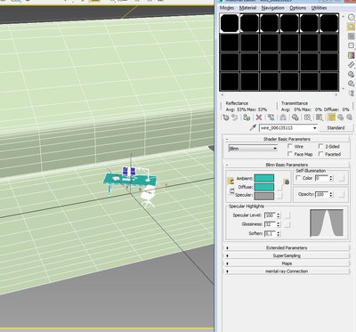Expand the Maps rollout
Image resolution: width=356 pixels, height=332 pixels.
[x=287, y=263]
